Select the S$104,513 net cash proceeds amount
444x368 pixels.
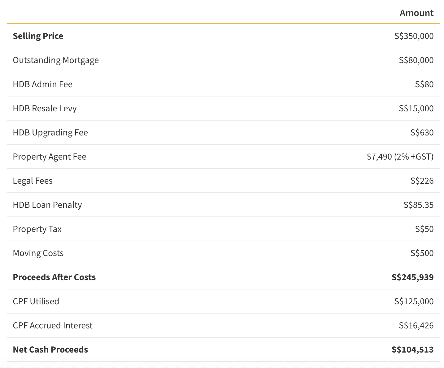(412, 349)
